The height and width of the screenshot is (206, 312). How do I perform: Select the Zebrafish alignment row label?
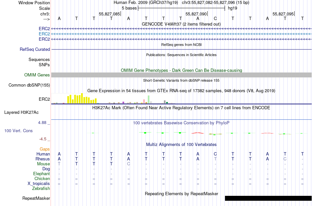point(41,188)
